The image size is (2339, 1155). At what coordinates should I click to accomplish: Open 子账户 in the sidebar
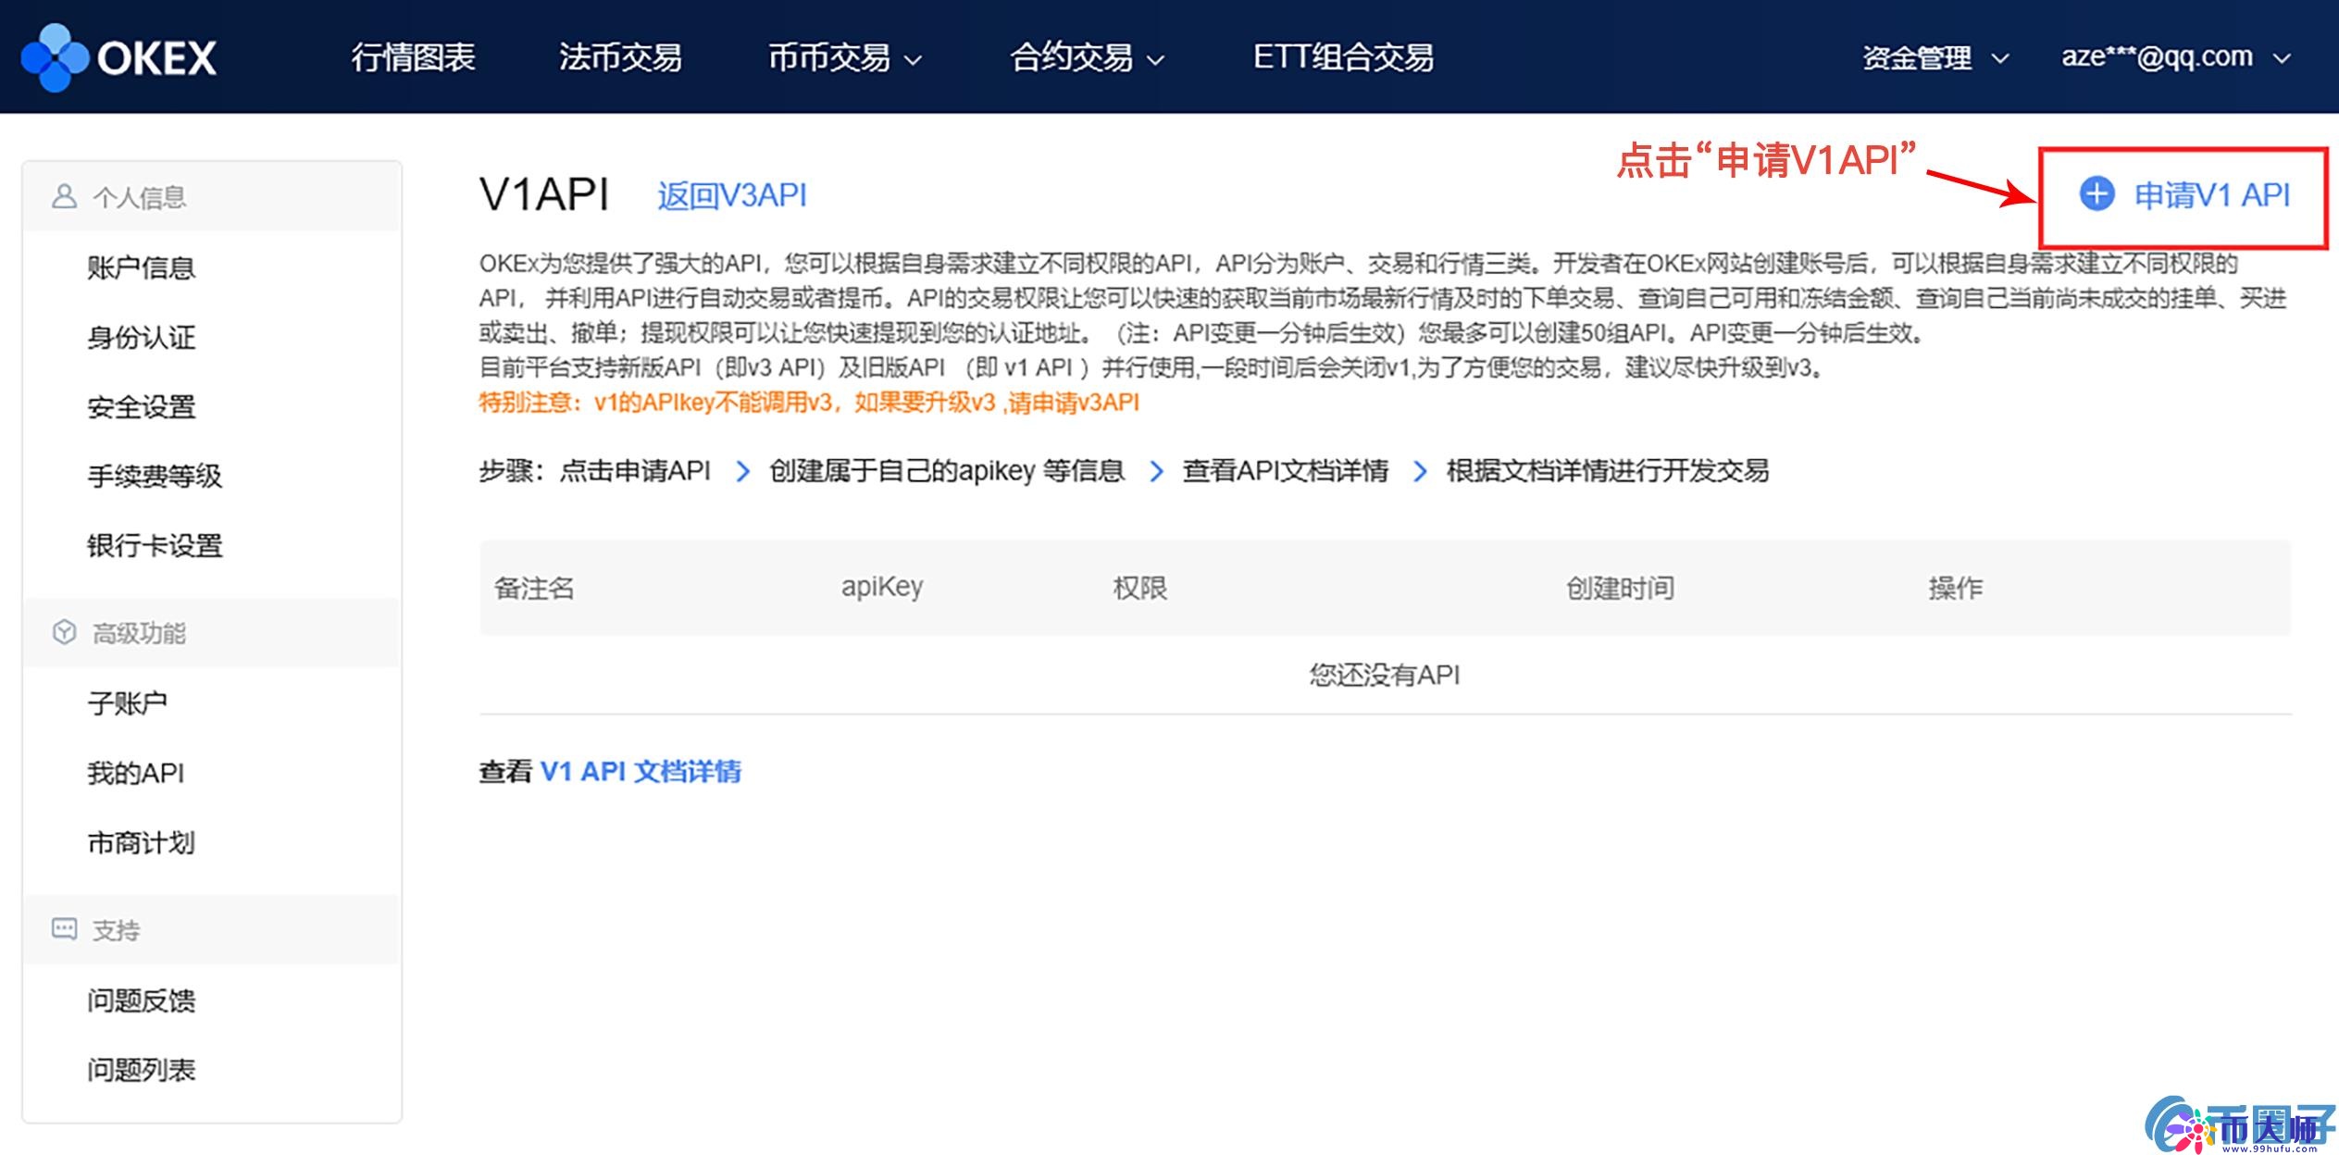pyautogui.click(x=127, y=703)
